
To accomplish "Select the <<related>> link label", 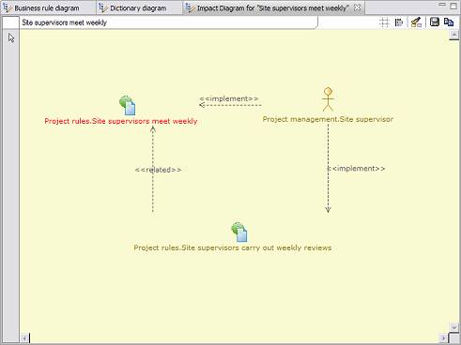I will (x=158, y=170).
